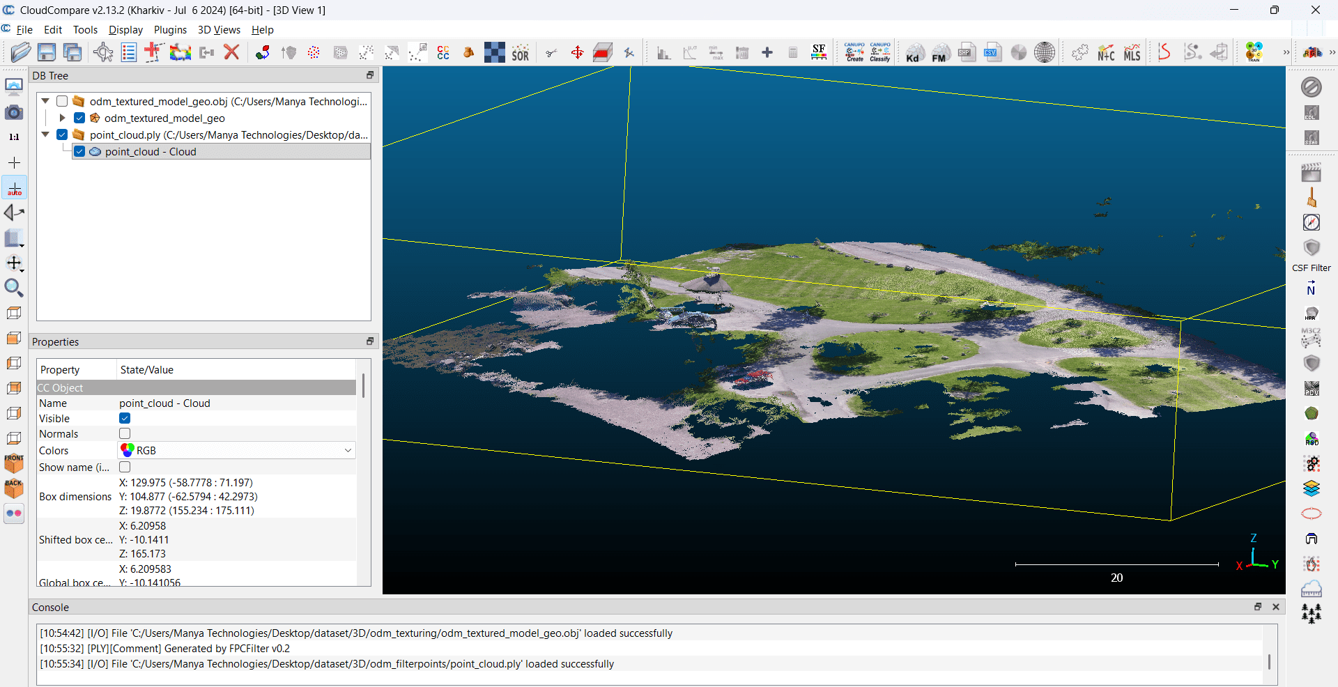Save the current file
Viewport: 1338px width, 687px height.
[46, 52]
